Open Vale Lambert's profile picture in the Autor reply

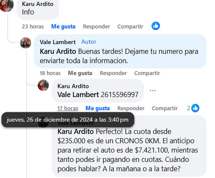tap(25, 43)
